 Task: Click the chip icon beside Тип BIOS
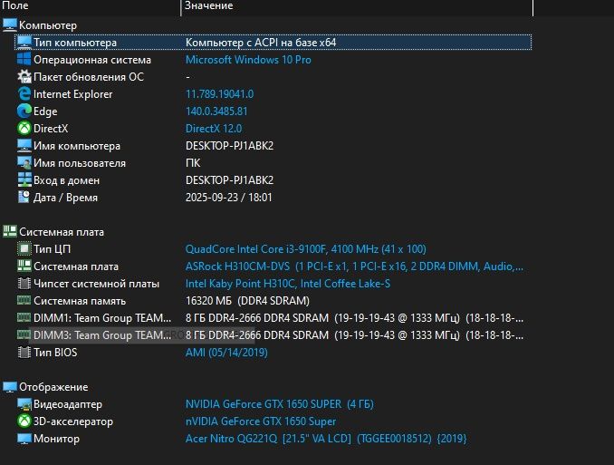tap(24, 352)
